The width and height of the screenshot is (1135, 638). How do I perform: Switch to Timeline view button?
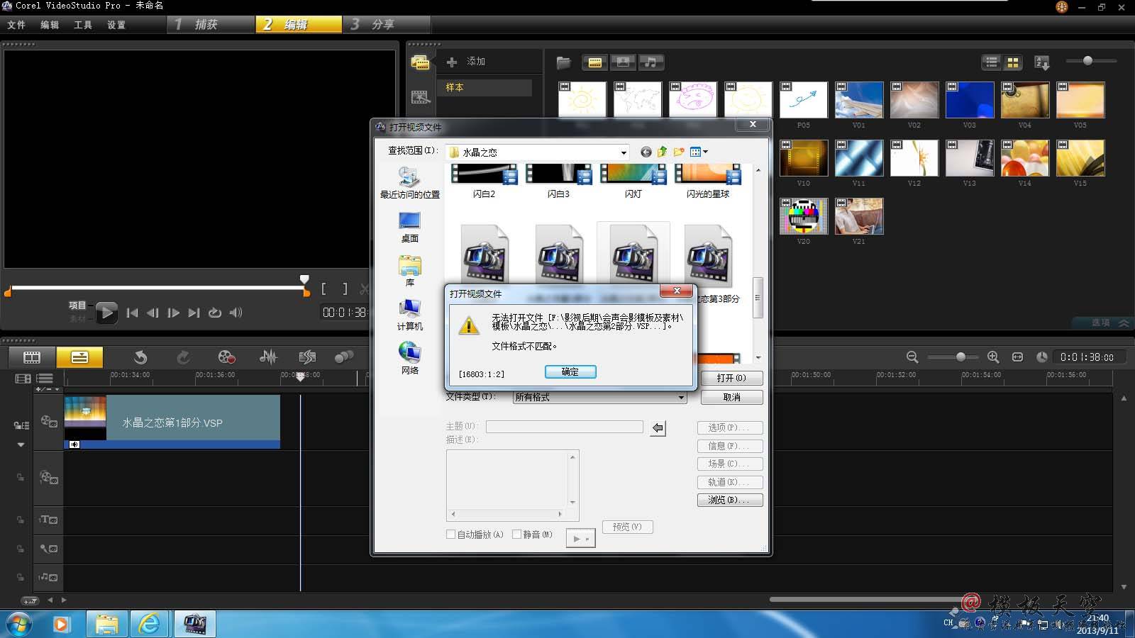pyautogui.click(x=79, y=357)
